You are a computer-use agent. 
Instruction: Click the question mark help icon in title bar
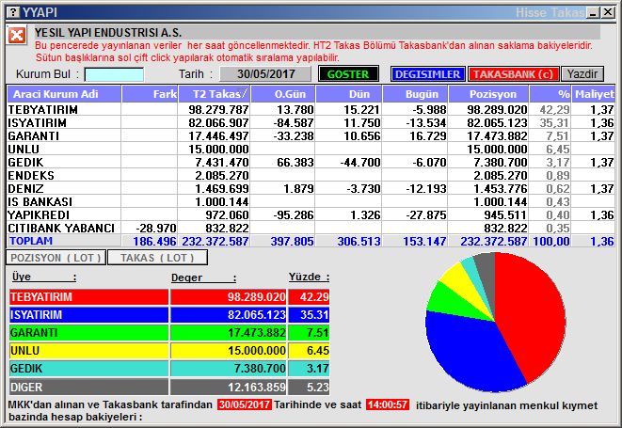[x=13, y=12]
